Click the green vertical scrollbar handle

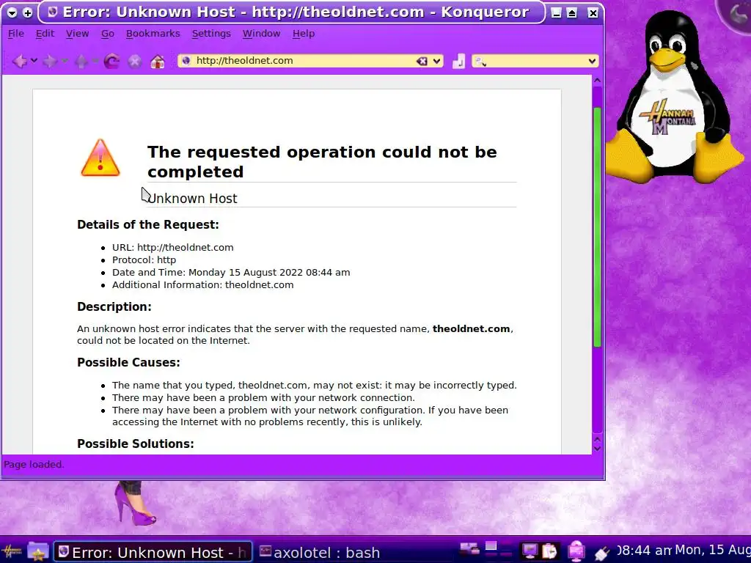point(597,227)
